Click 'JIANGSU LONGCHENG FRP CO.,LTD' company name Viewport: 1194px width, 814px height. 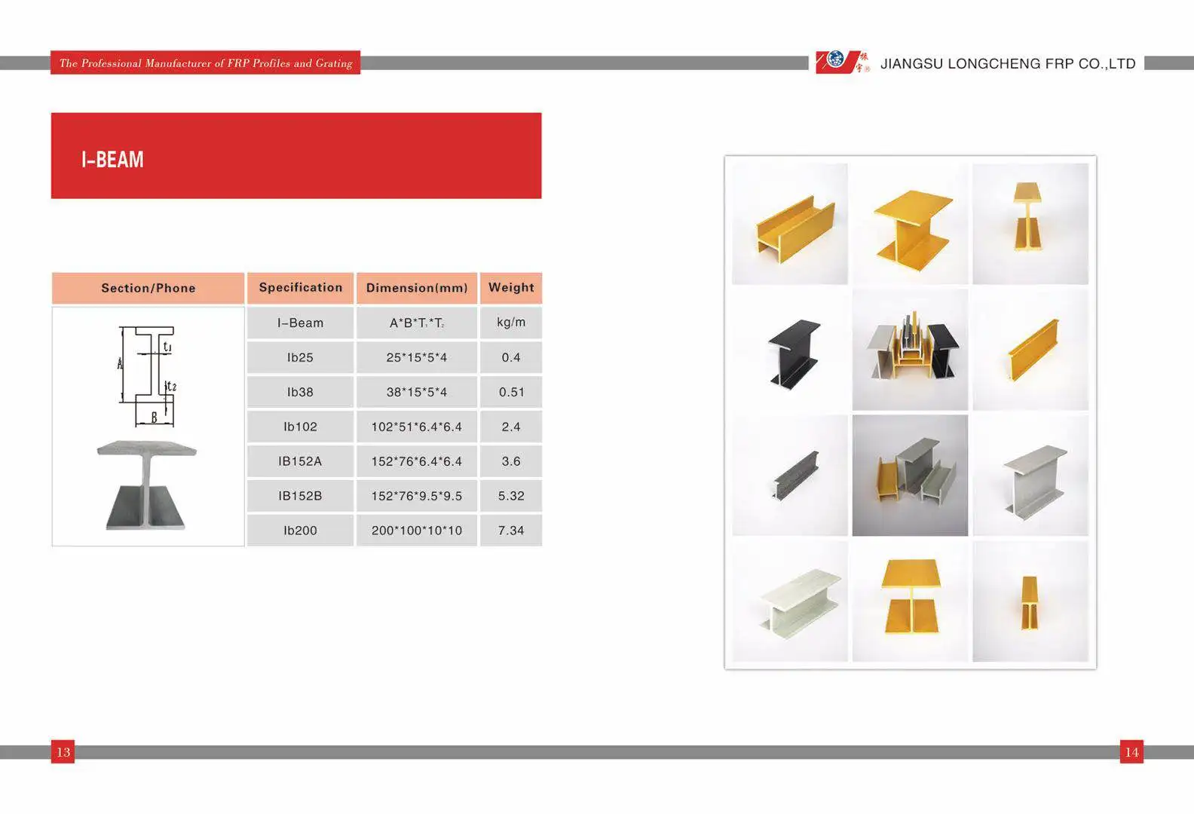(1008, 64)
